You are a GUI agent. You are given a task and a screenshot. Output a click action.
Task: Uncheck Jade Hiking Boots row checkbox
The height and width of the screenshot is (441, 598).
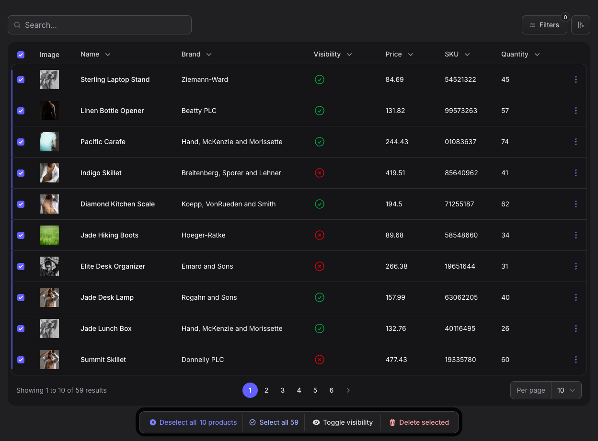coord(21,235)
